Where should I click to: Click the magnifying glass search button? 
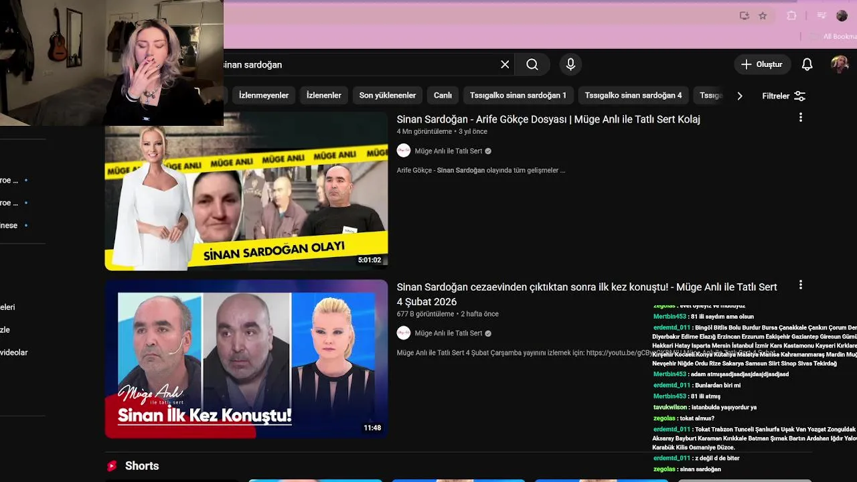[532, 64]
